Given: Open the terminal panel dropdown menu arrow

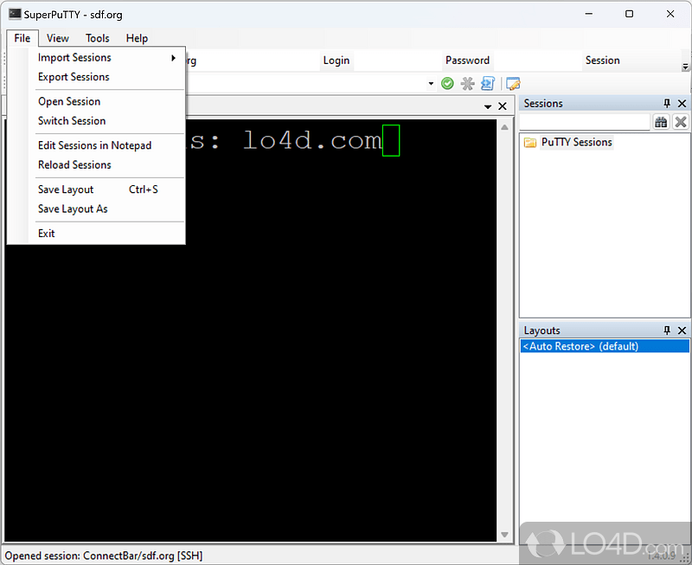Looking at the screenshot, I should [x=488, y=106].
